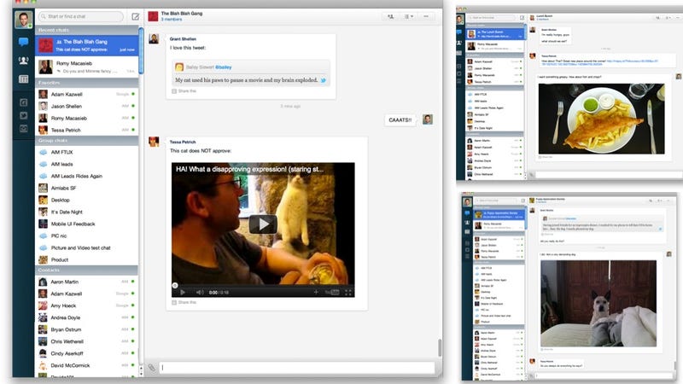Click the large play button on video
The height and width of the screenshot is (384, 683).
[x=263, y=224]
